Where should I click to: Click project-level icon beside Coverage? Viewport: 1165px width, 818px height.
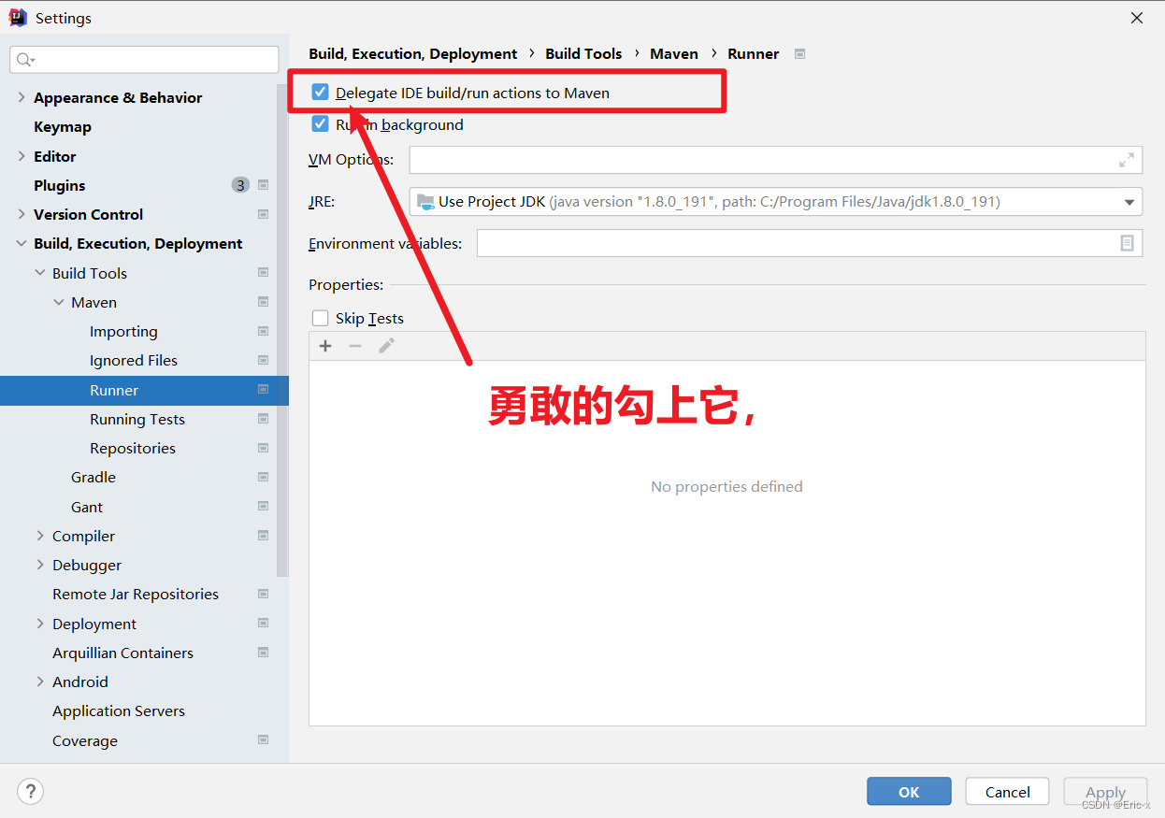pyautogui.click(x=264, y=740)
